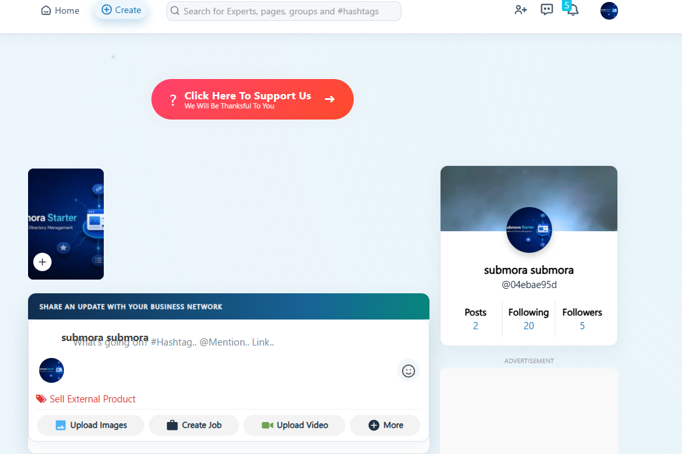Open the add friend requests icon

pyautogui.click(x=521, y=10)
